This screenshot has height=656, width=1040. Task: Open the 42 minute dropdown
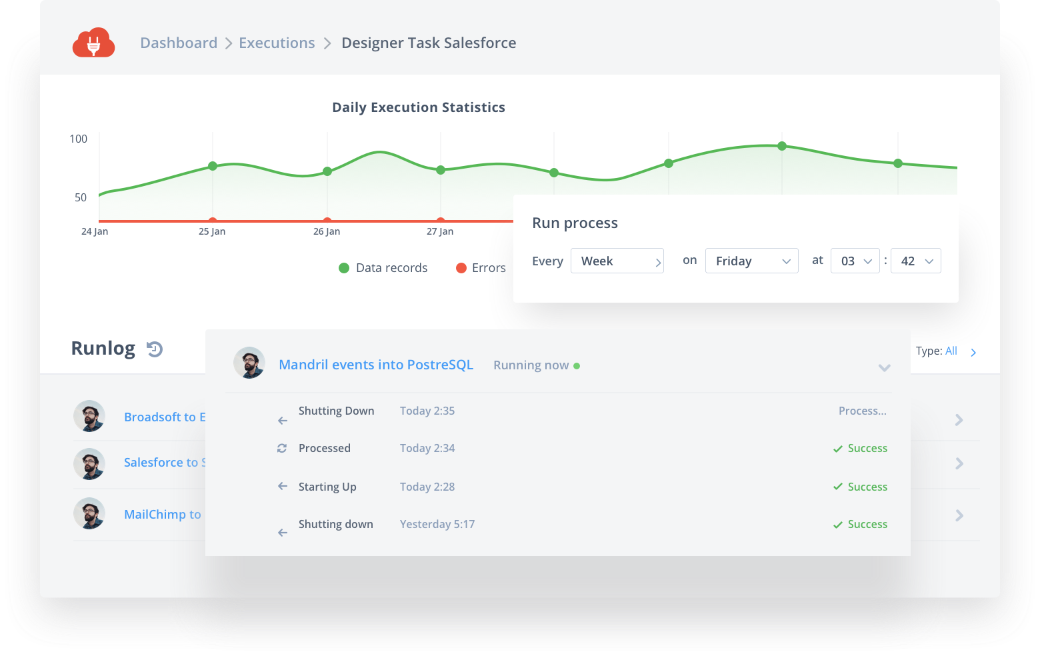point(916,261)
